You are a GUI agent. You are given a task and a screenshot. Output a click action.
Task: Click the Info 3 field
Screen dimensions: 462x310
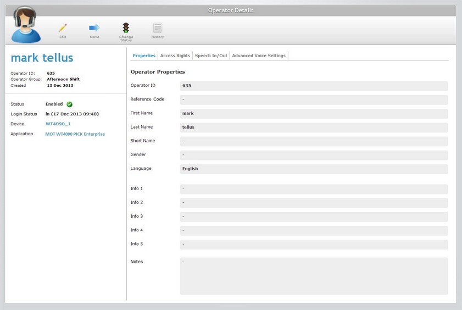314,217
